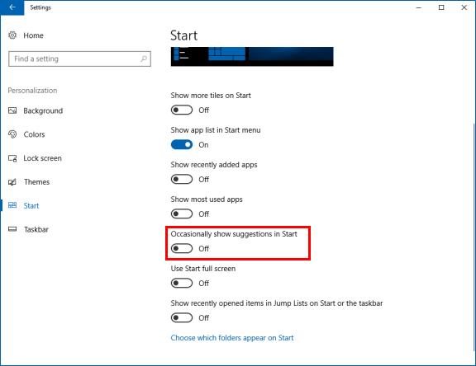Open the Home settings page
Screen dimensions: 476x366
33,35
